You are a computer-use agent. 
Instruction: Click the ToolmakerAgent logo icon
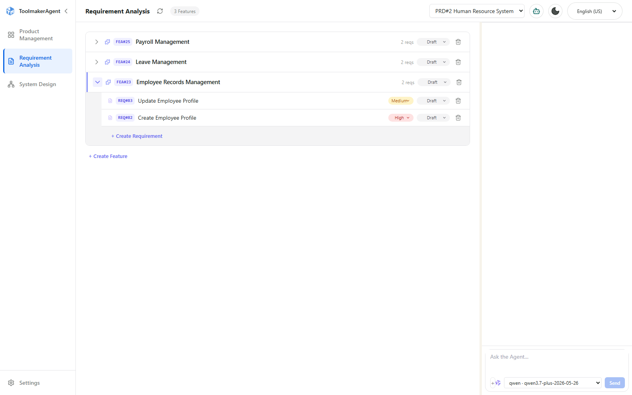[x=10, y=11]
